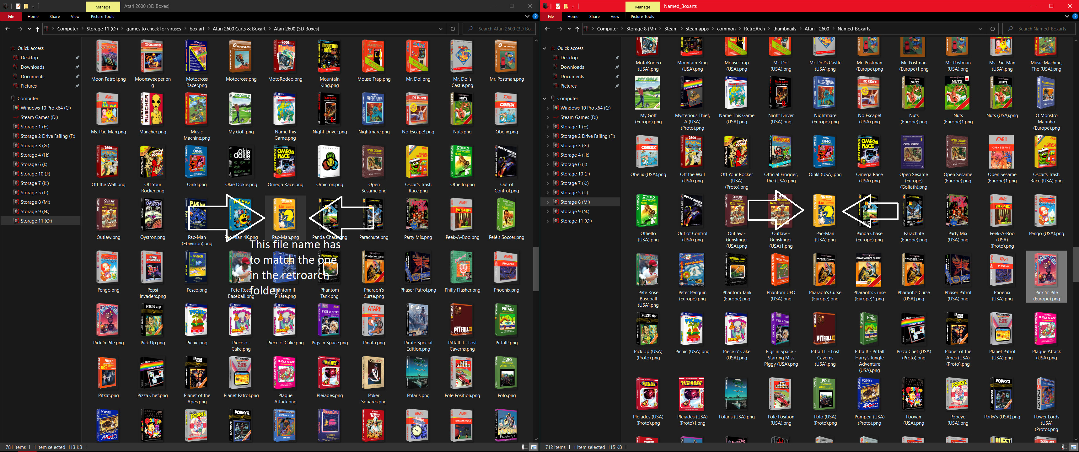This screenshot has height=452, width=1079.
Task: Collapse Quick access in right navigation pane
Action: [545, 48]
